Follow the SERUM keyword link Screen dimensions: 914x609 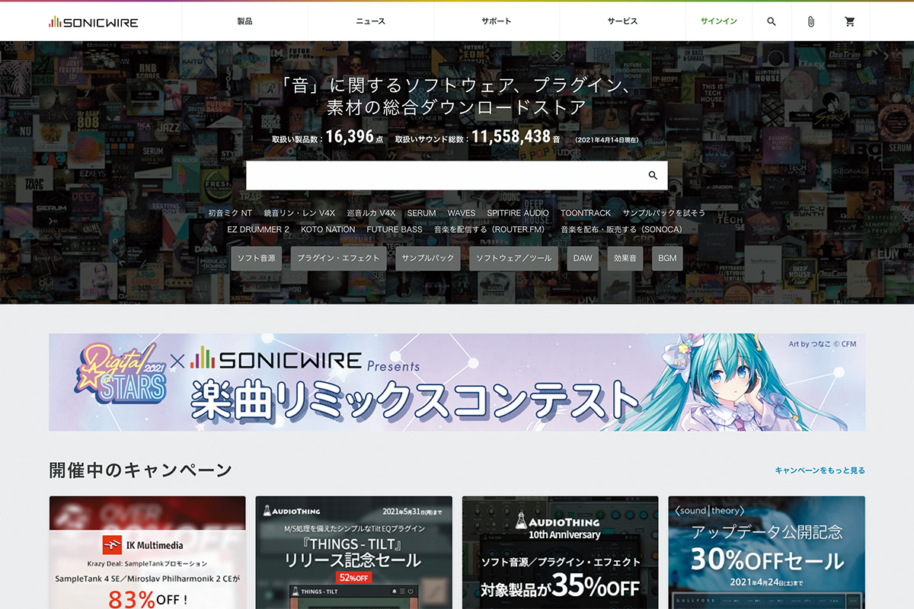(x=421, y=213)
